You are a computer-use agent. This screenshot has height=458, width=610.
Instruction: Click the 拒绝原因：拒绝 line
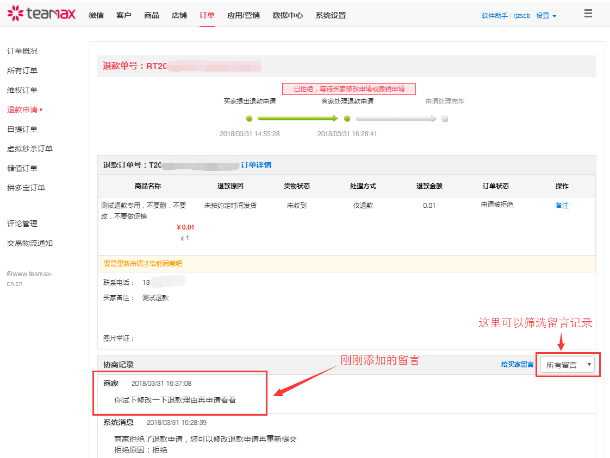click(140, 450)
